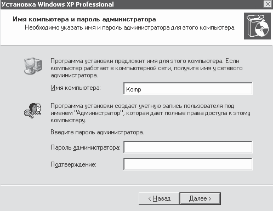Click the administrator password input field
This screenshot has height=211, width=273.
pos(188,147)
